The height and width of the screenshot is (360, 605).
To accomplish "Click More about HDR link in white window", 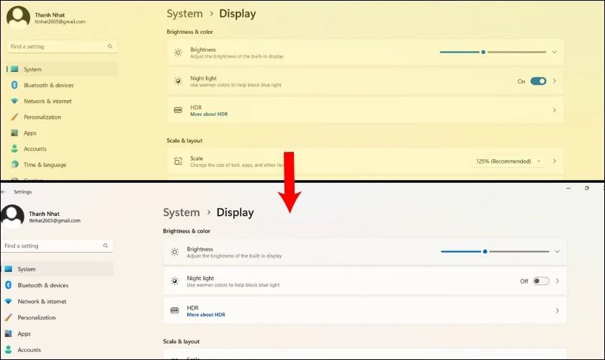I will click(x=206, y=315).
